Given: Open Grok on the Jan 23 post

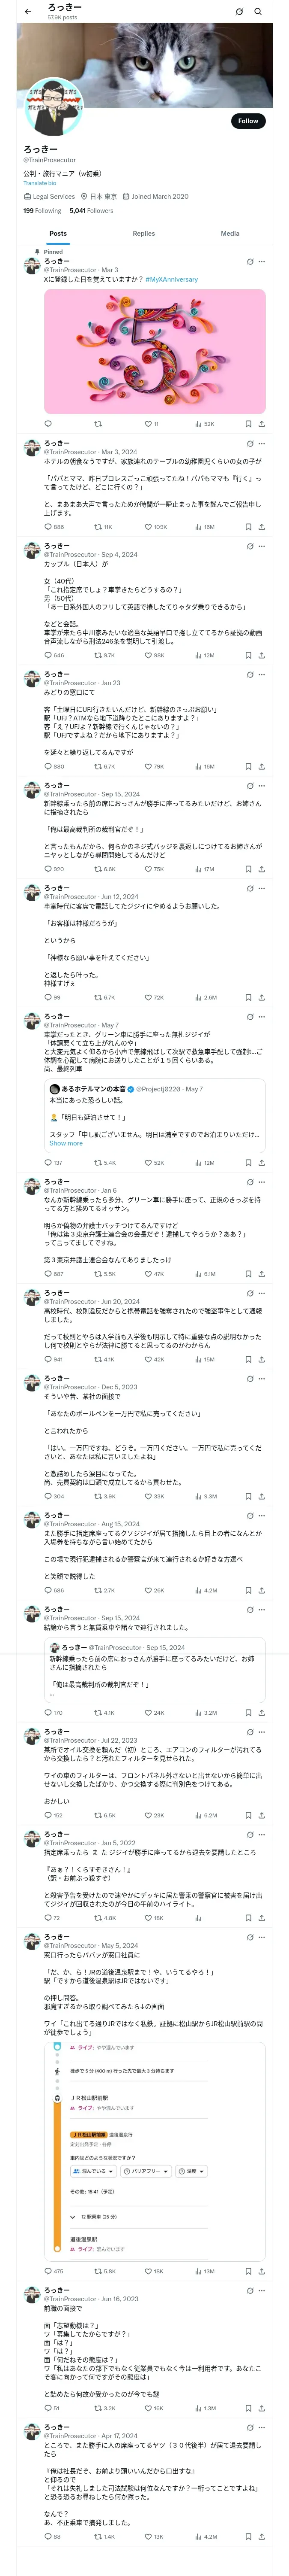Looking at the screenshot, I should coord(250,674).
